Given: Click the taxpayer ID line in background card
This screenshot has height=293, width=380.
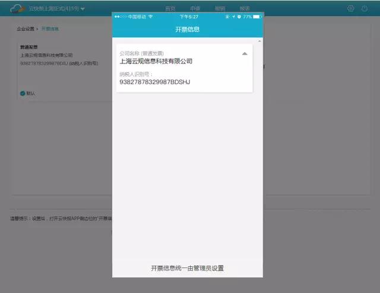Looking at the screenshot, I should click(x=59, y=63).
